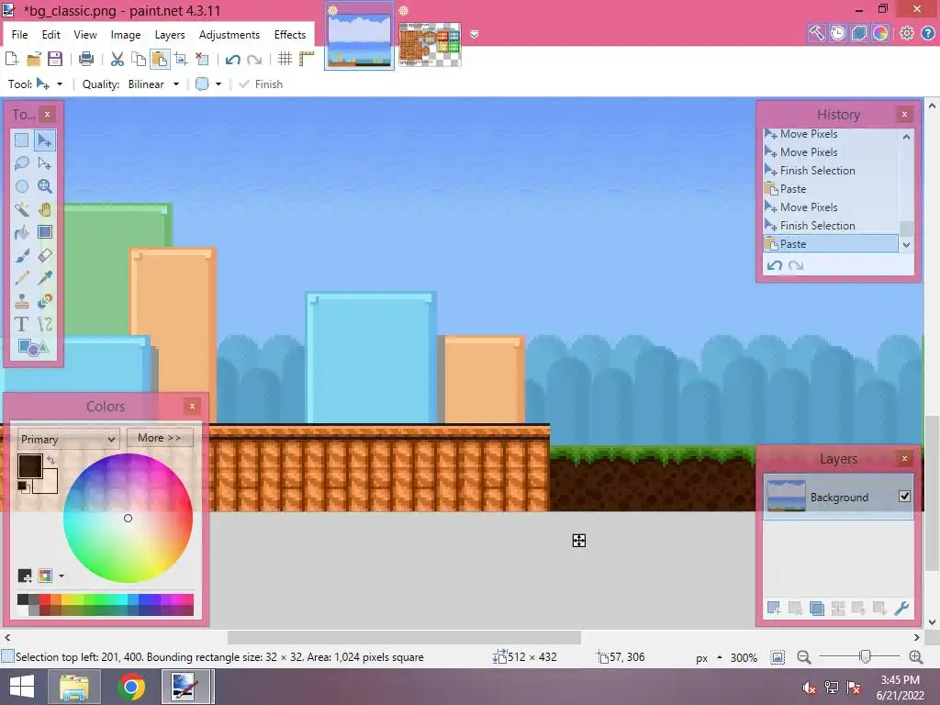This screenshot has height=705, width=940.
Task: Open the Effects menu
Action: tap(289, 35)
